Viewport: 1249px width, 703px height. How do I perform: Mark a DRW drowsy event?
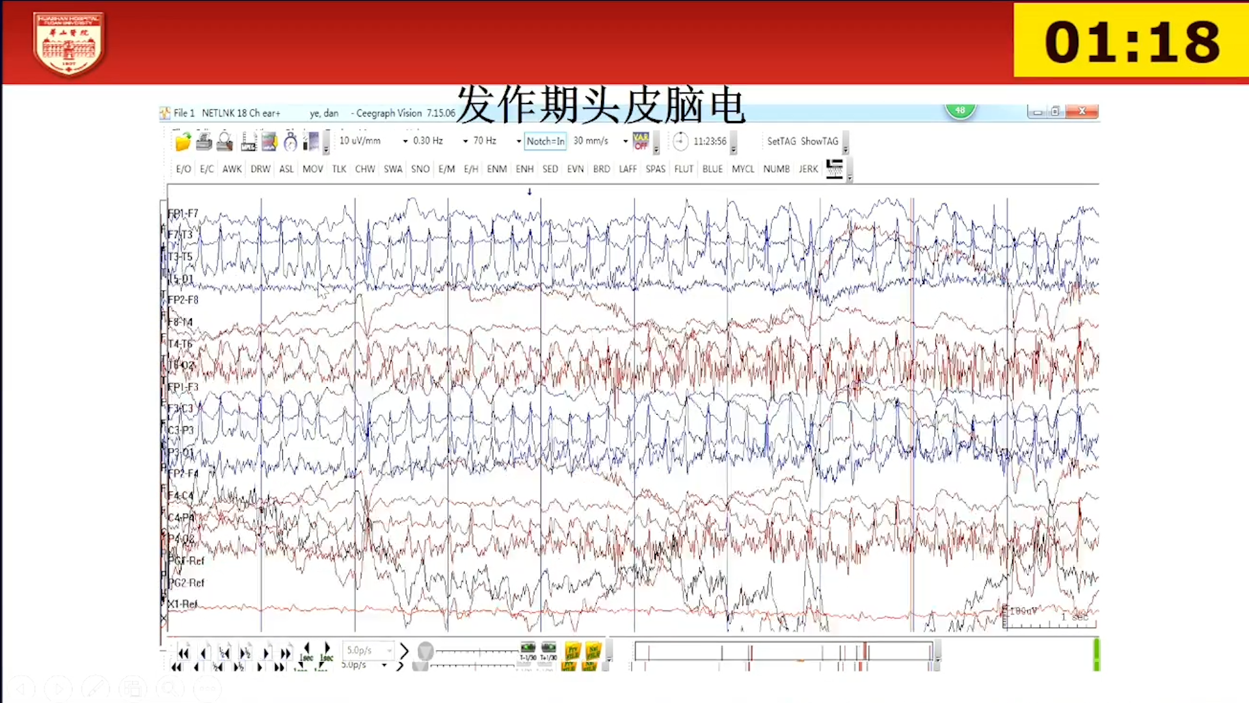tap(260, 169)
